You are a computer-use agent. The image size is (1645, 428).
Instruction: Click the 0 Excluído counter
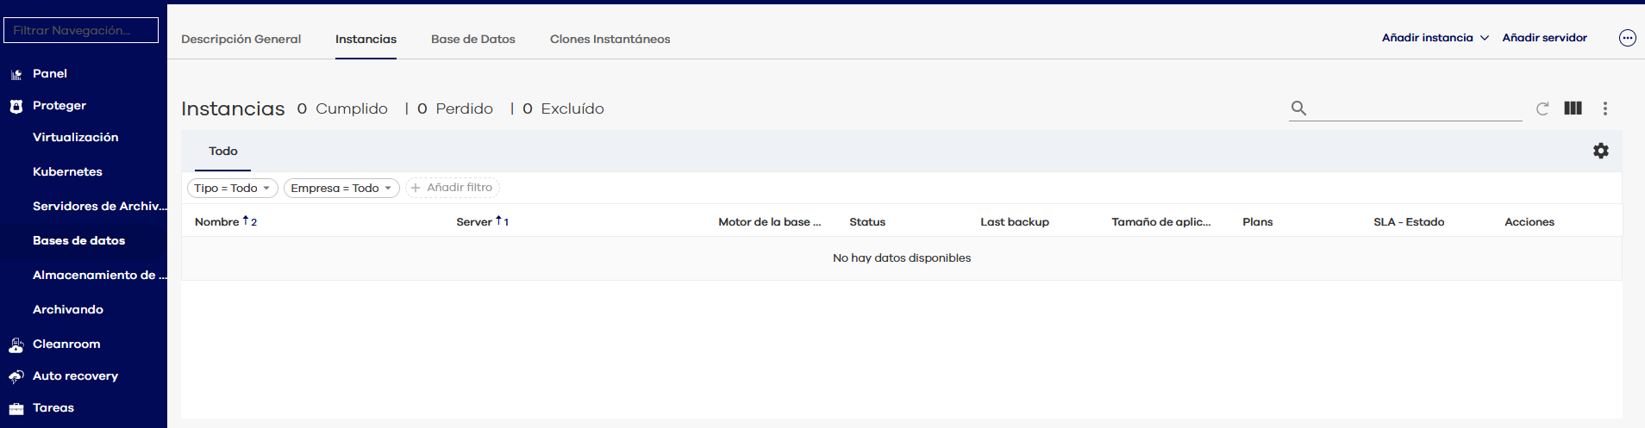coord(563,109)
